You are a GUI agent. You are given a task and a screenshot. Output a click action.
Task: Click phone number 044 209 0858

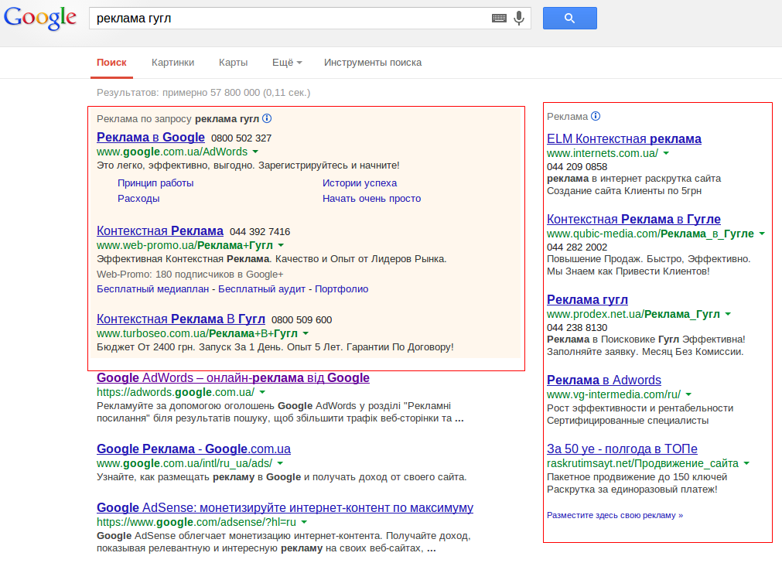click(577, 166)
